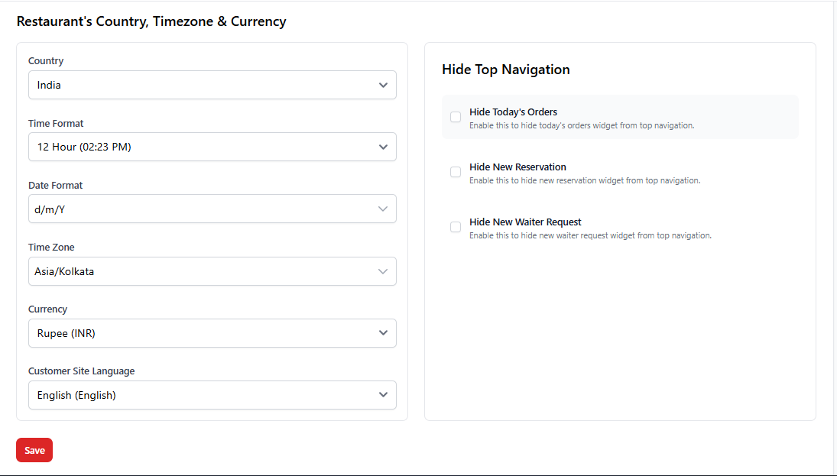
Task: Click the Hide Today's Orders label text
Action: [x=513, y=112]
